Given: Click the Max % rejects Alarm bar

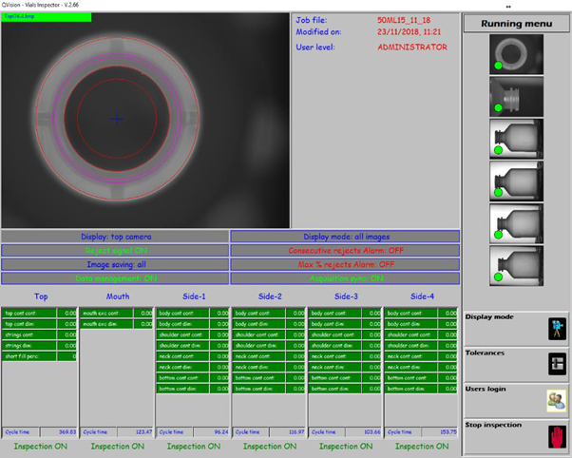Looking at the screenshot, I should (344, 264).
